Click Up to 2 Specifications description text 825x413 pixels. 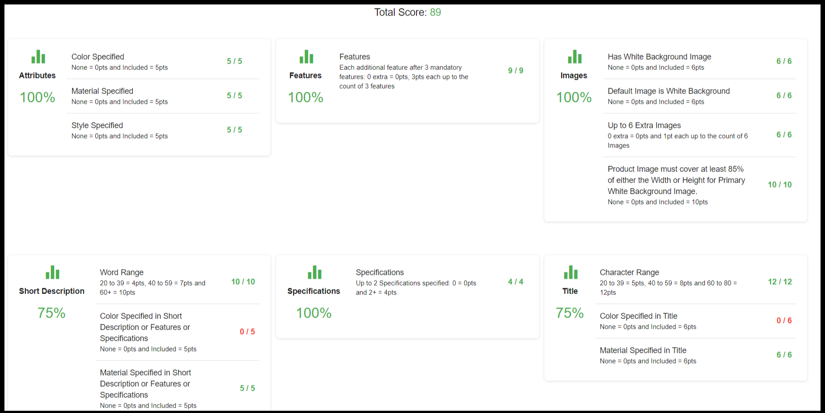point(416,288)
